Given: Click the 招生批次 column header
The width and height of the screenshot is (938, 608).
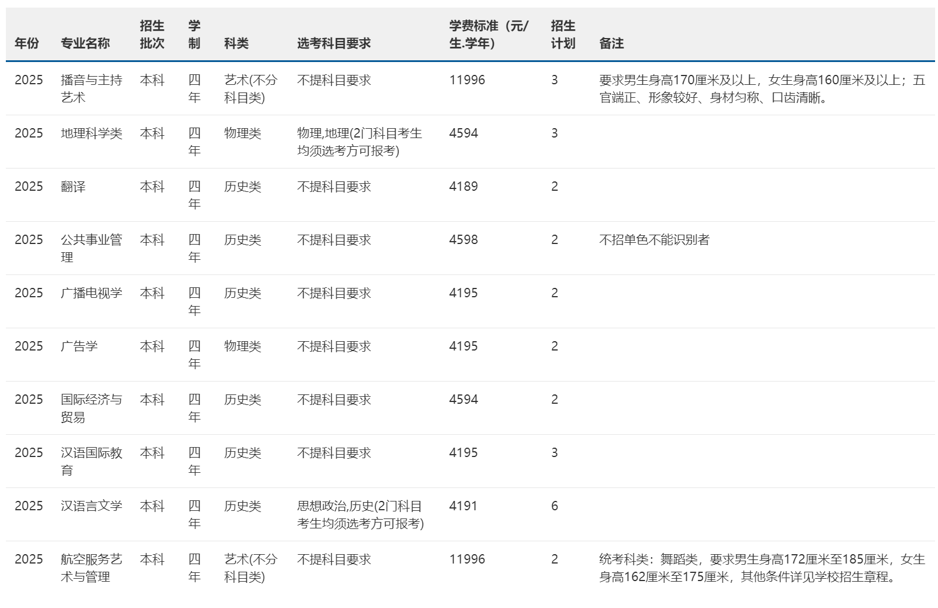Looking at the screenshot, I should (x=152, y=35).
